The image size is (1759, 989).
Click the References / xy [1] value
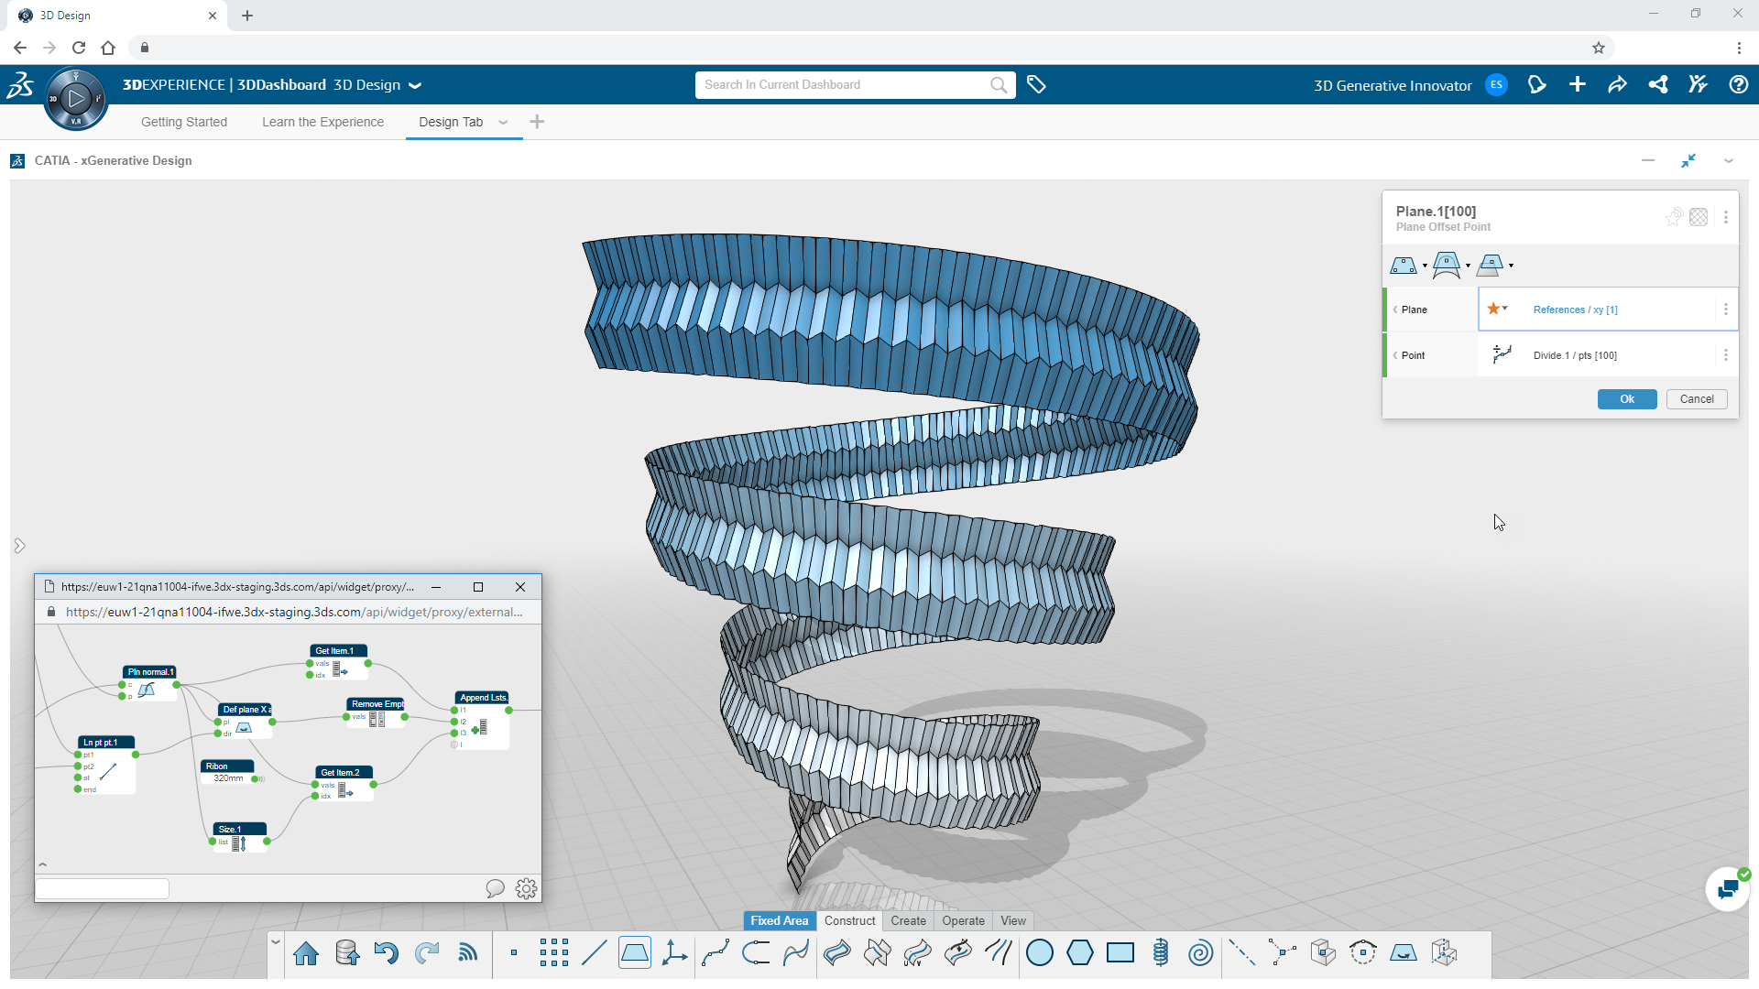tap(1576, 310)
